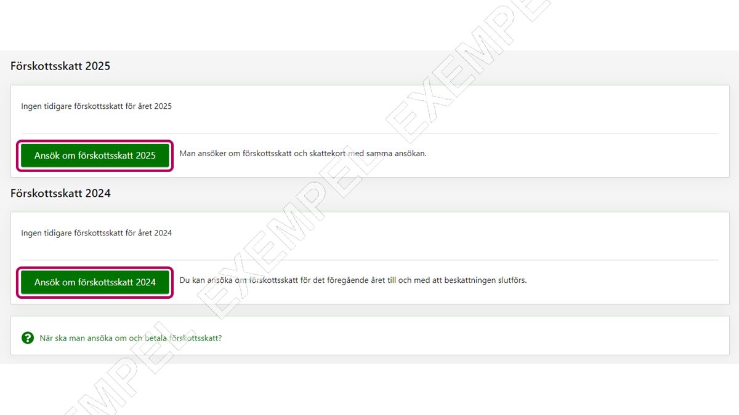Click the divider line inside the 2024 card
This screenshot has height=415, width=739.
(x=369, y=260)
